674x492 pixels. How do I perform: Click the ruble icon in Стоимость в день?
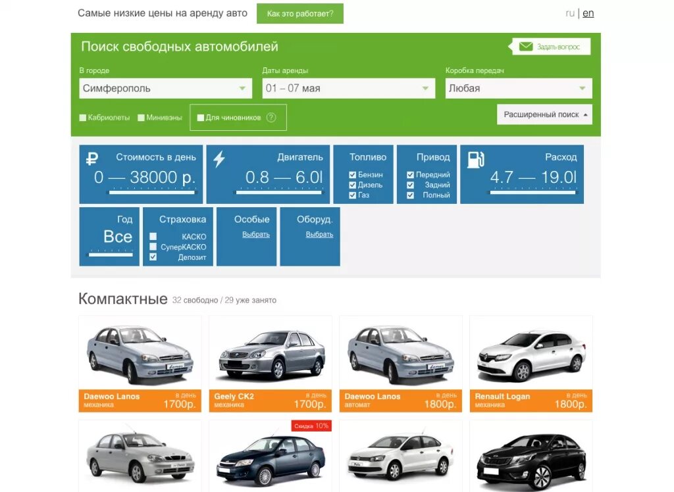click(x=92, y=159)
